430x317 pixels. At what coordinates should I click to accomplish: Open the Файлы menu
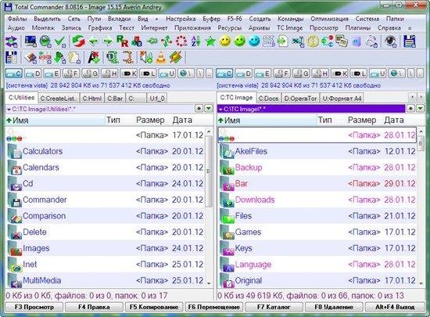click(x=17, y=19)
